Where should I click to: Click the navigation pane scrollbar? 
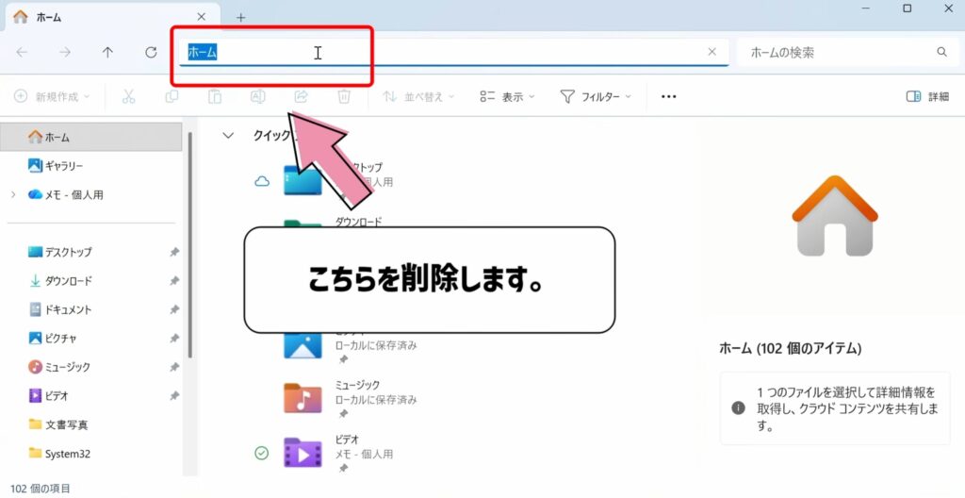[x=190, y=244]
